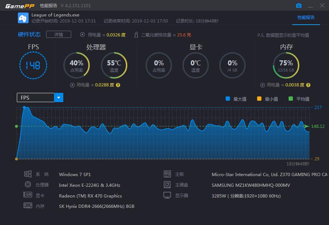Click the main hard disk icon
Screen dimensions: 329x225
click(167, 185)
